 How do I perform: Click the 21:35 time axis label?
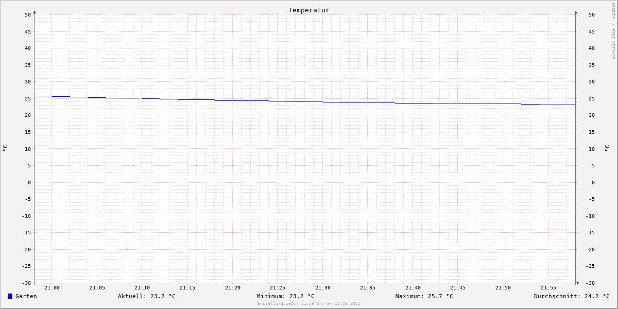pyautogui.click(x=368, y=288)
